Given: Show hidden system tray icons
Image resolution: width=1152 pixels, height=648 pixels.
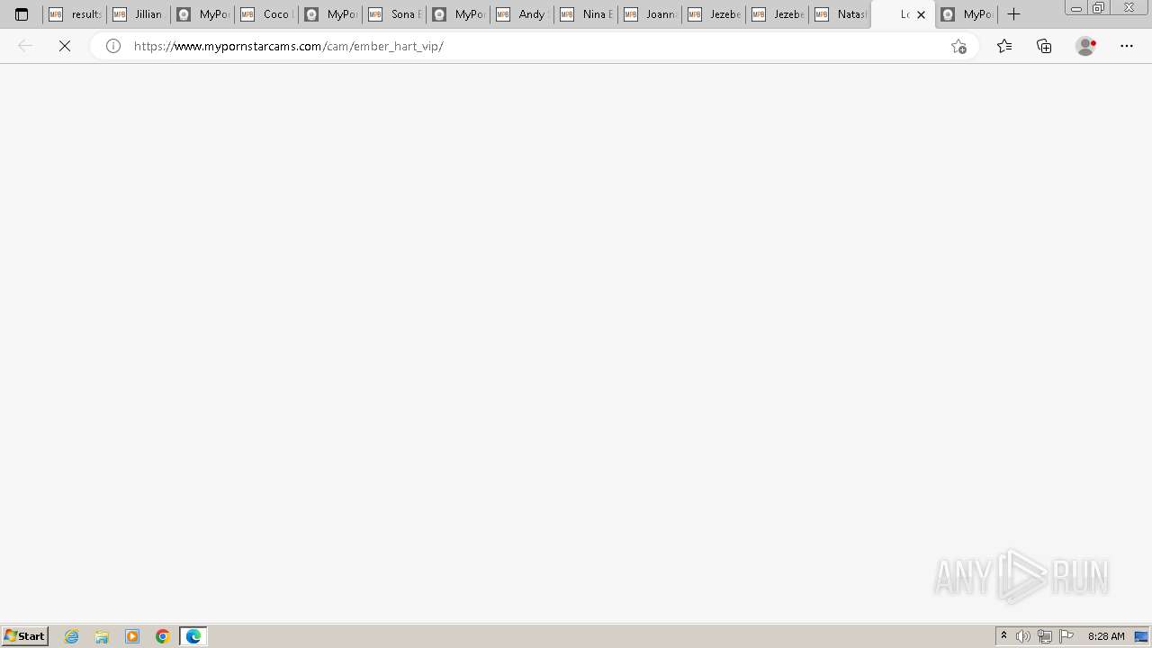Looking at the screenshot, I should (1004, 636).
